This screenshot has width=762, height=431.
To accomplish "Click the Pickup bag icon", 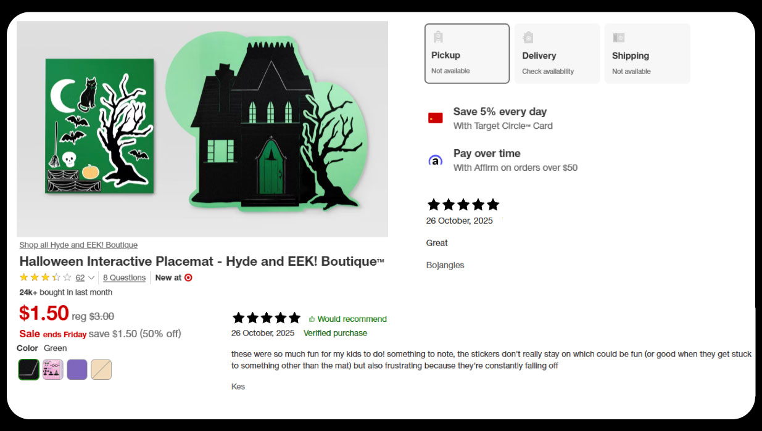I will [438, 37].
